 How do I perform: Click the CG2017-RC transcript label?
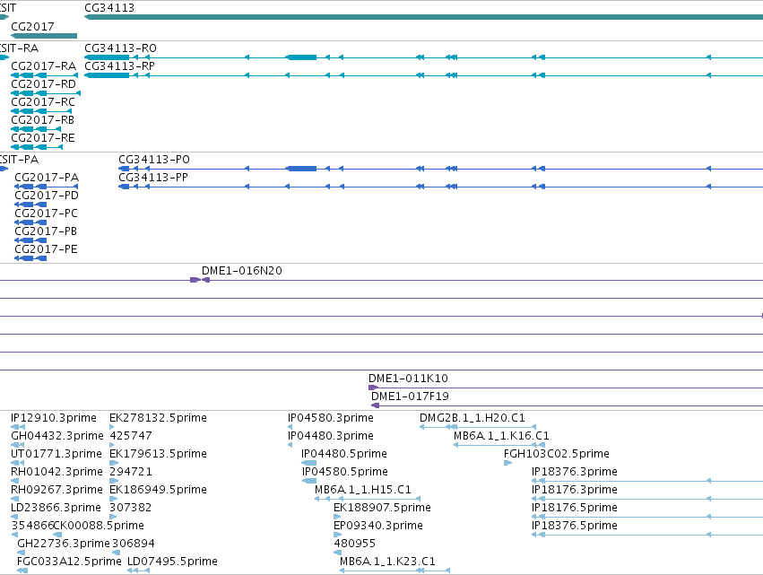[x=43, y=102]
